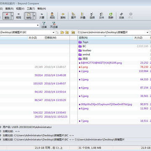
Task: Open the dropdown arrow beside 结构
Action: 34,16
